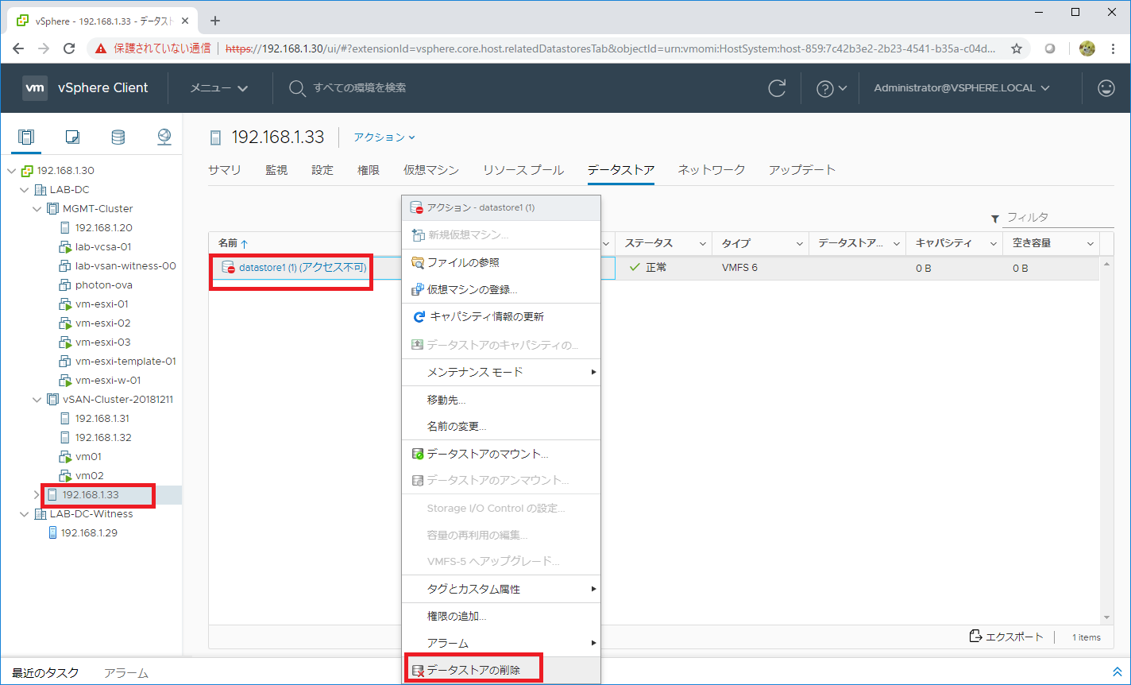Click the export icon in table footer
This screenshot has width=1131, height=685.
tap(976, 637)
